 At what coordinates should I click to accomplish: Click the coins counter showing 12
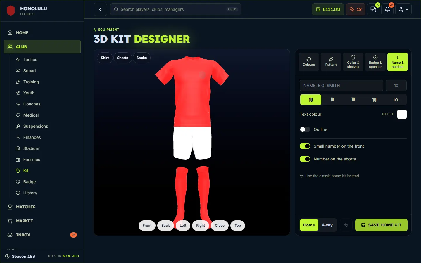(356, 9)
